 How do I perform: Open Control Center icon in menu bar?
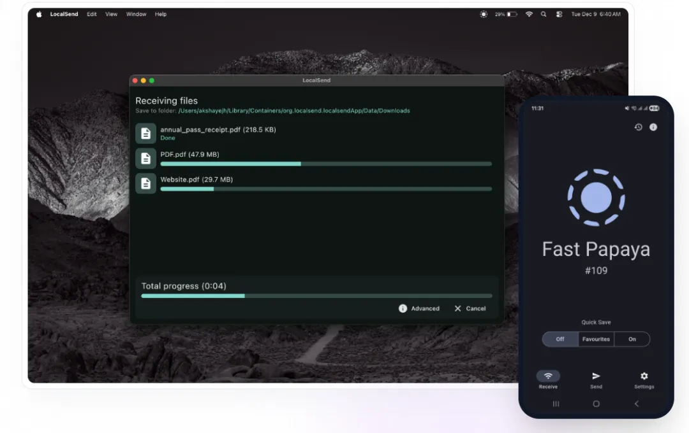(x=559, y=14)
